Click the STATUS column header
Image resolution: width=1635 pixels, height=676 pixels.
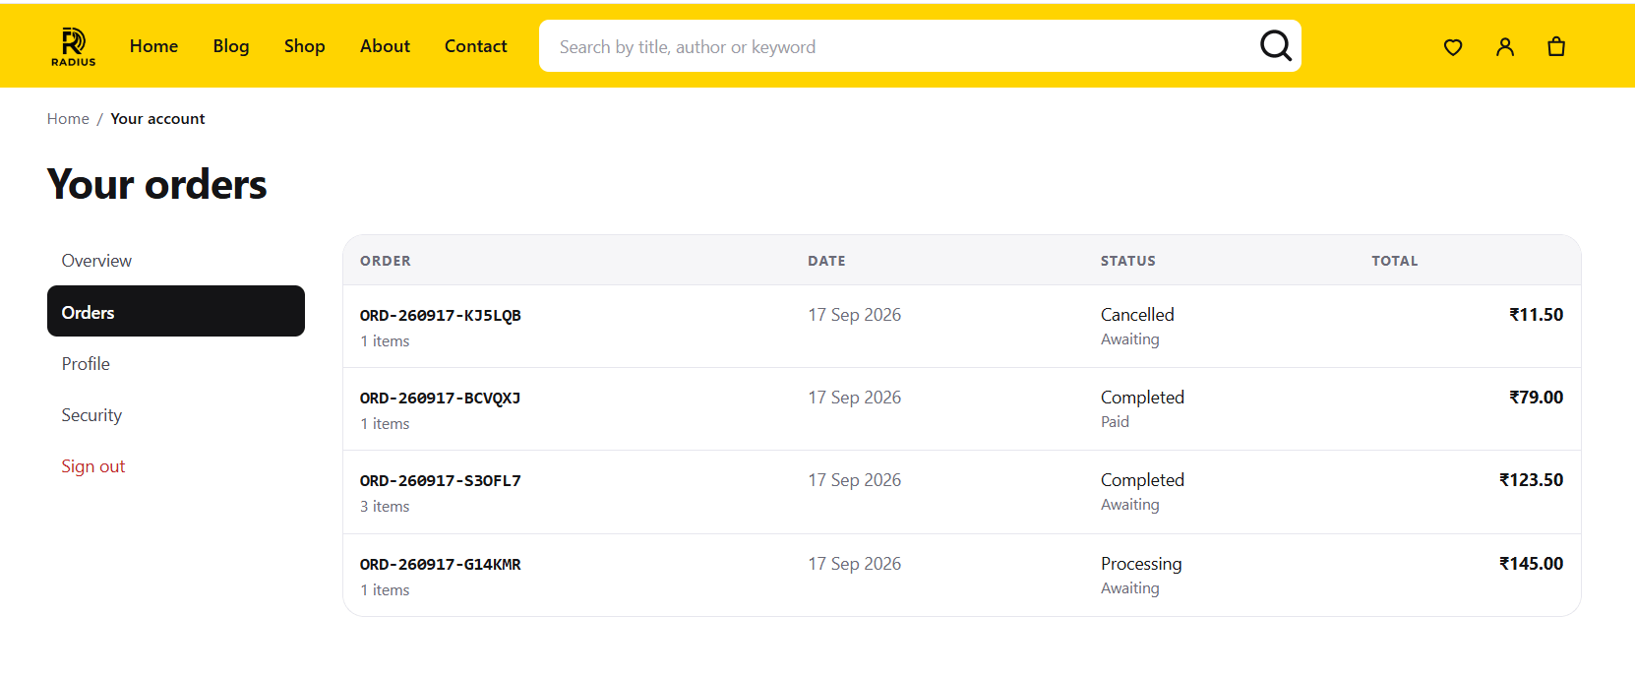[1128, 261]
